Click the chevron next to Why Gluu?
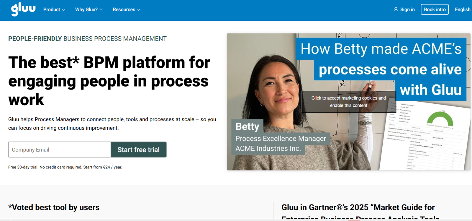The image size is (472, 221). [101, 10]
